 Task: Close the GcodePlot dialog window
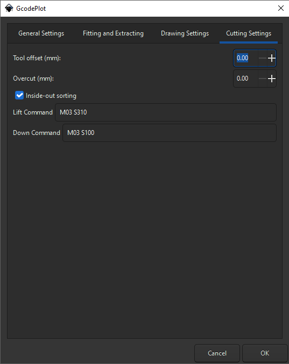[x=280, y=9]
